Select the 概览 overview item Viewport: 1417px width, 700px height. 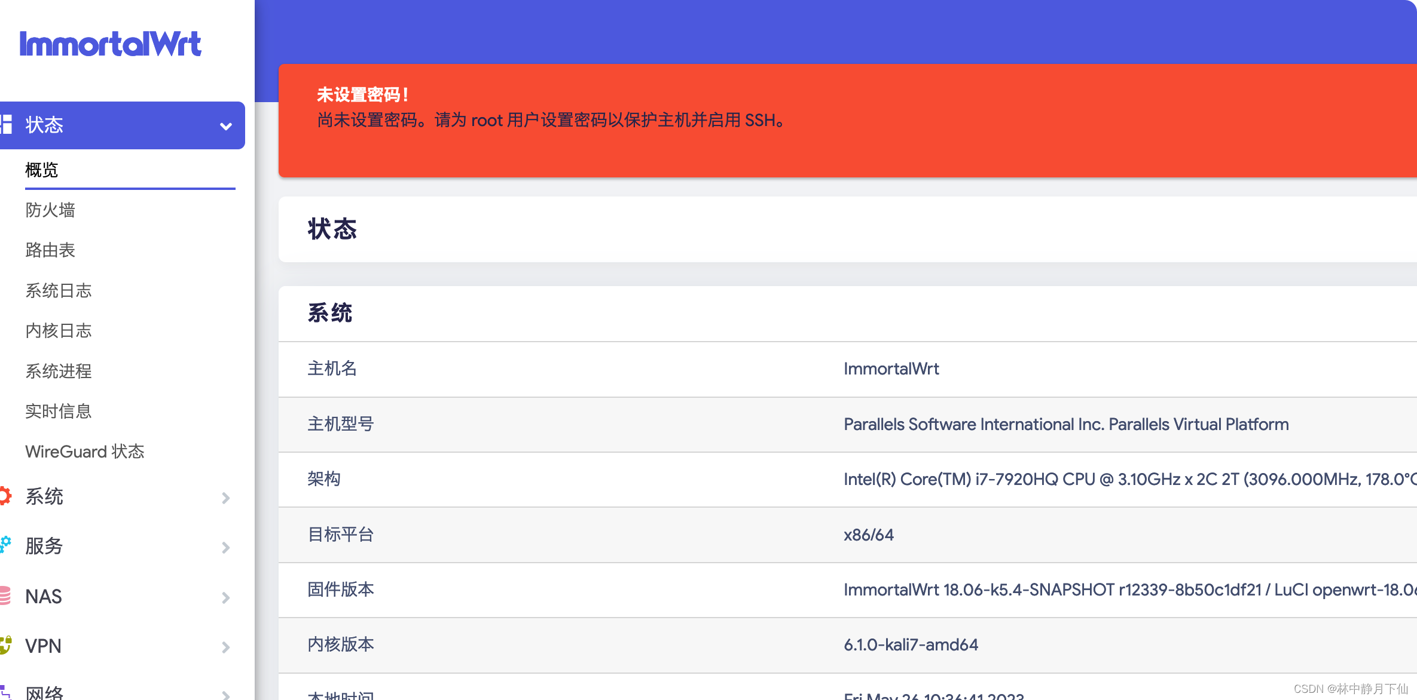point(42,170)
